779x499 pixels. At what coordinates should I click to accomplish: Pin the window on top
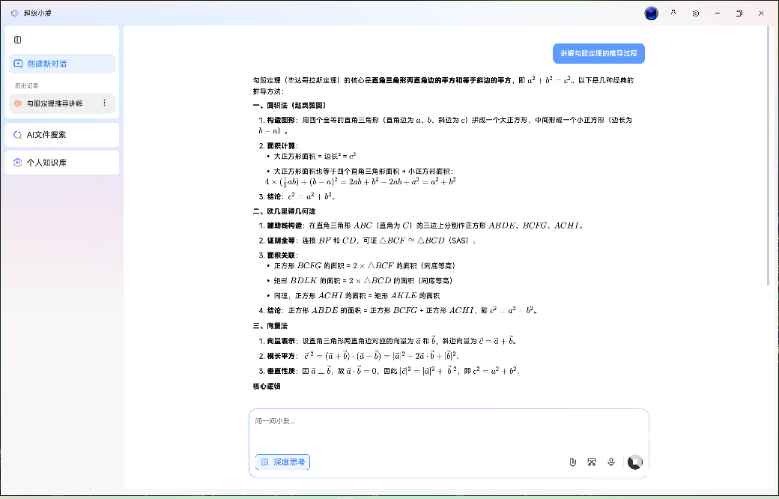point(673,13)
